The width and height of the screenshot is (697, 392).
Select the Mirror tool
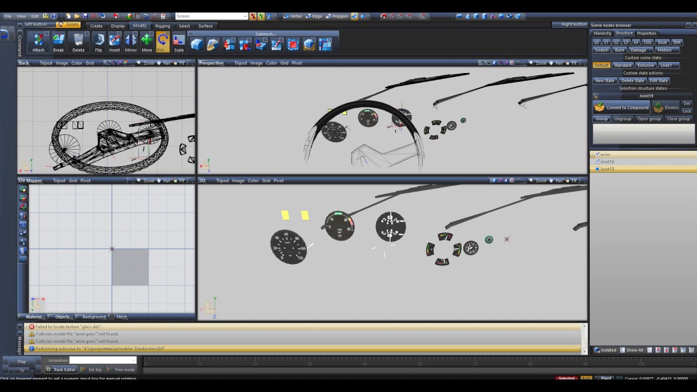(x=131, y=42)
